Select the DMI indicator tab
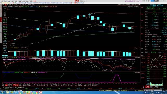This screenshot has height=94, width=167. pyautogui.click(x=38, y=85)
